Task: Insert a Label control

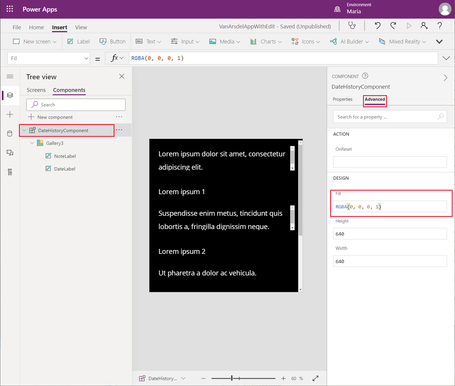Action: [78, 41]
